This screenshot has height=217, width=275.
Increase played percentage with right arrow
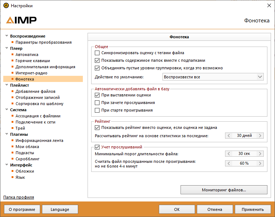[260, 163]
